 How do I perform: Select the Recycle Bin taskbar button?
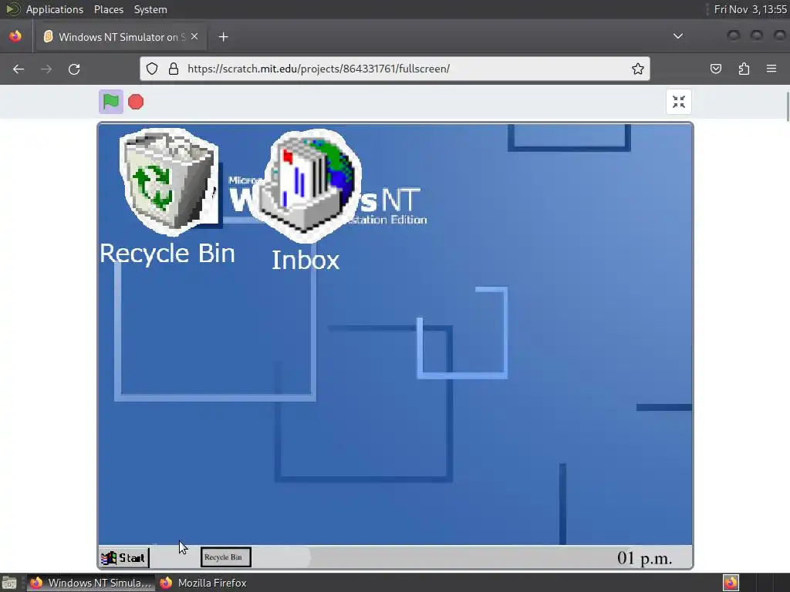coord(225,557)
